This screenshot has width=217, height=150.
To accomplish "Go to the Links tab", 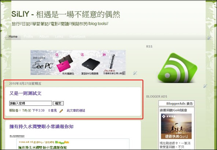I will tap(59, 36).
